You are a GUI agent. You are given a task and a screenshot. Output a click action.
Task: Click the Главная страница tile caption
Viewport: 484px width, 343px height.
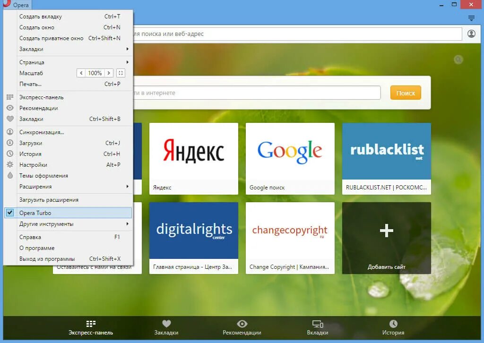click(x=192, y=267)
